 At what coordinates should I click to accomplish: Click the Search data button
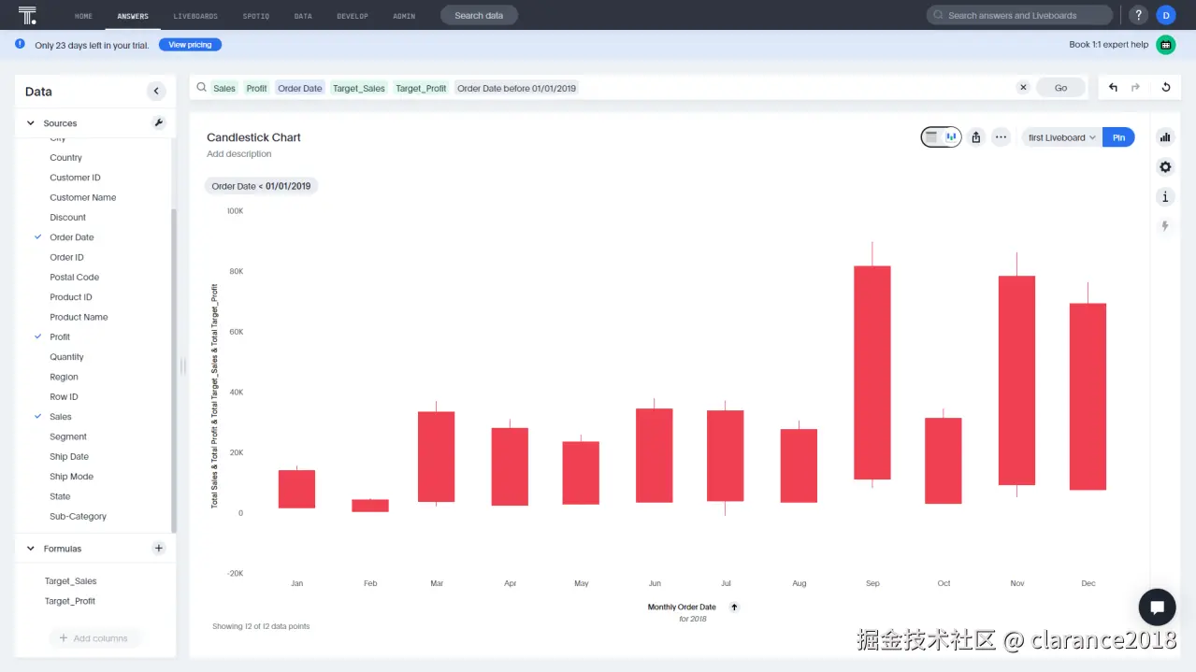[x=479, y=15]
